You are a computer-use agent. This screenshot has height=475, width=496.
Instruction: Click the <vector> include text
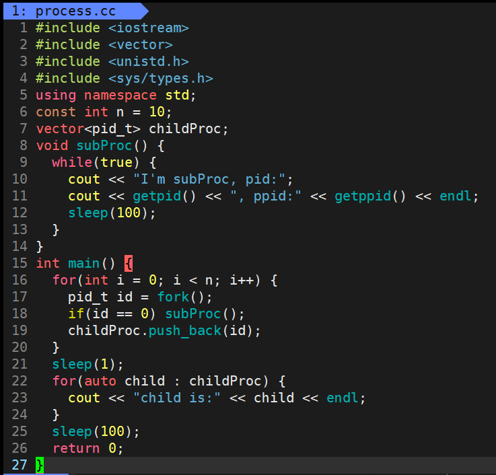click(141, 44)
